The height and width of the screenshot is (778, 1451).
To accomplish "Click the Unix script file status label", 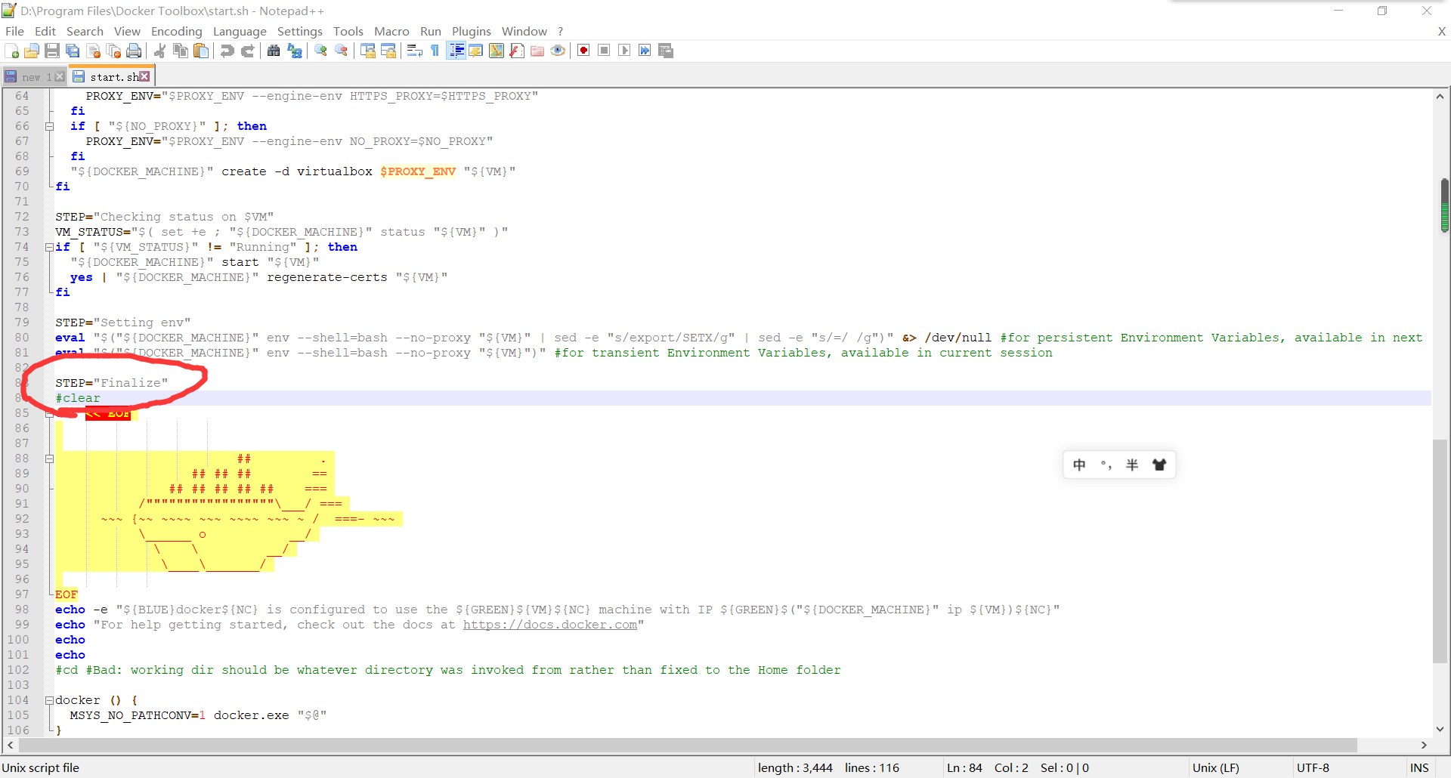I will tap(40, 767).
